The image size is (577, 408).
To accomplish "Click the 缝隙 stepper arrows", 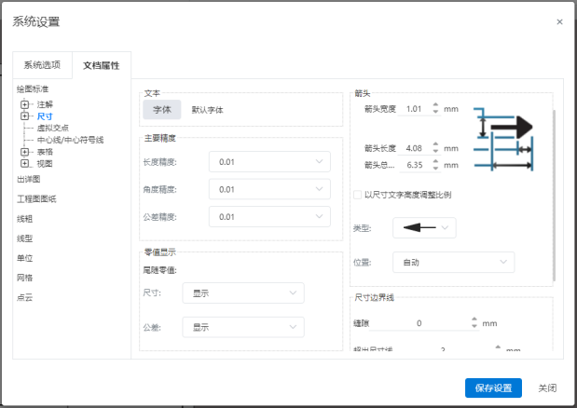I will click(474, 323).
